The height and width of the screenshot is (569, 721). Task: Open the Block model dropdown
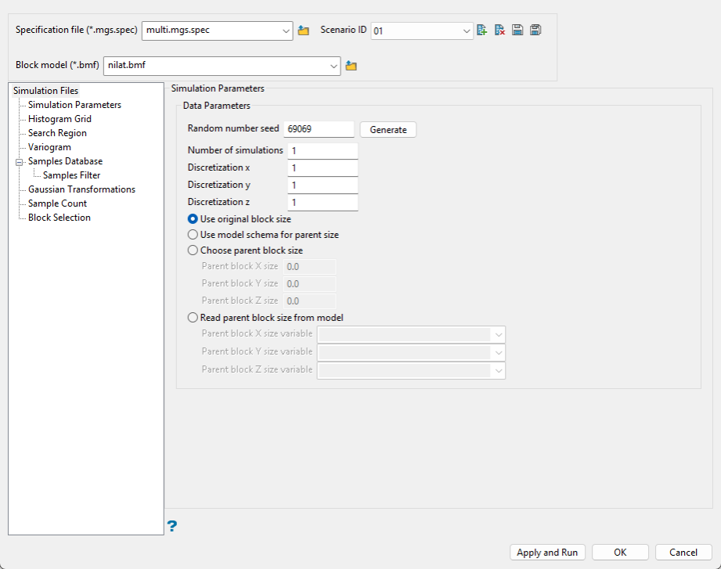pyautogui.click(x=222, y=66)
